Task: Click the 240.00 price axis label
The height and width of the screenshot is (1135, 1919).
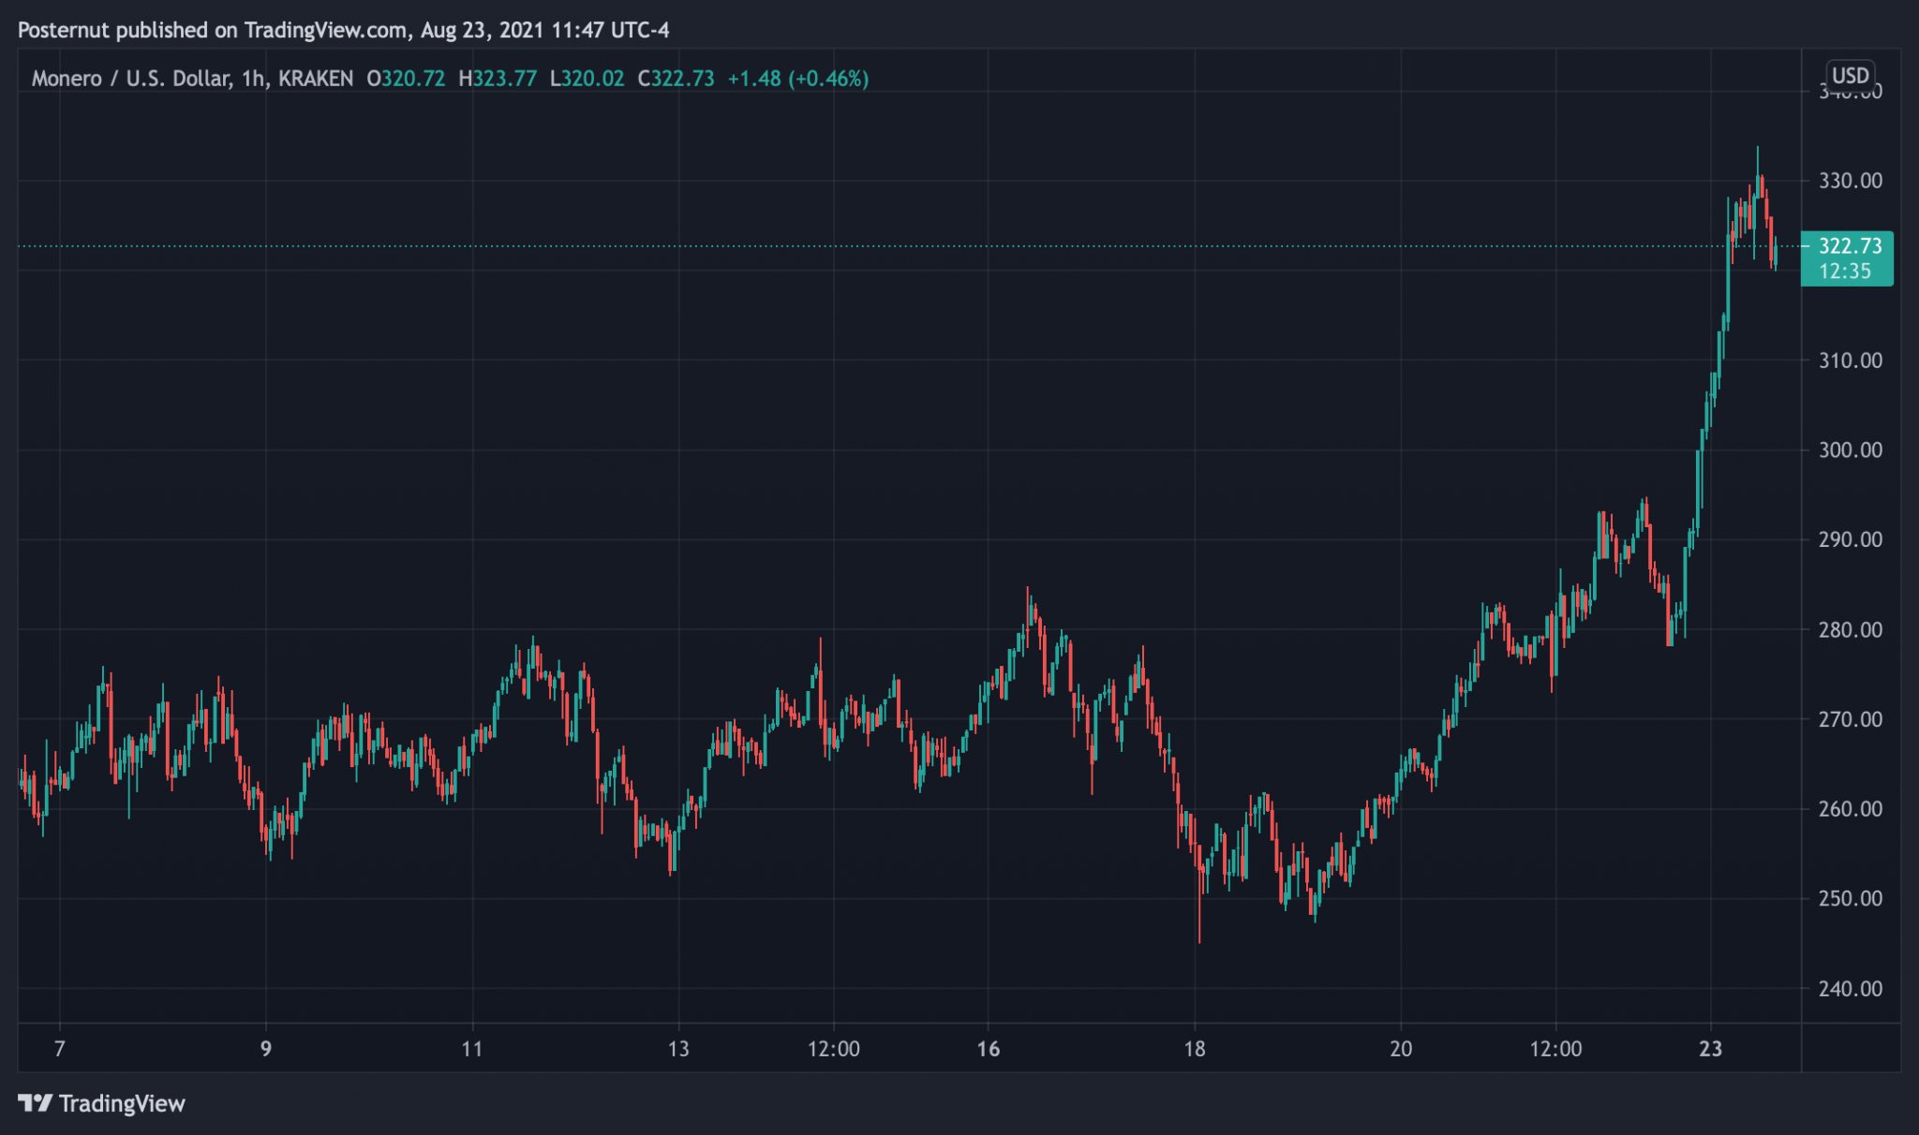Action: (x=1850, y=989)
